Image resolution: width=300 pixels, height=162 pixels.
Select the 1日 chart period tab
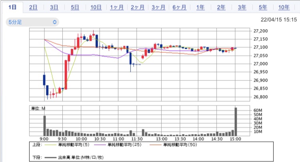(12, 7)
